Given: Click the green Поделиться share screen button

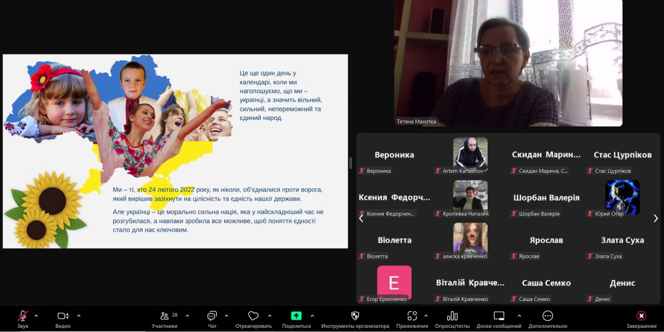Looking at the screenshot, I should 296,319.
